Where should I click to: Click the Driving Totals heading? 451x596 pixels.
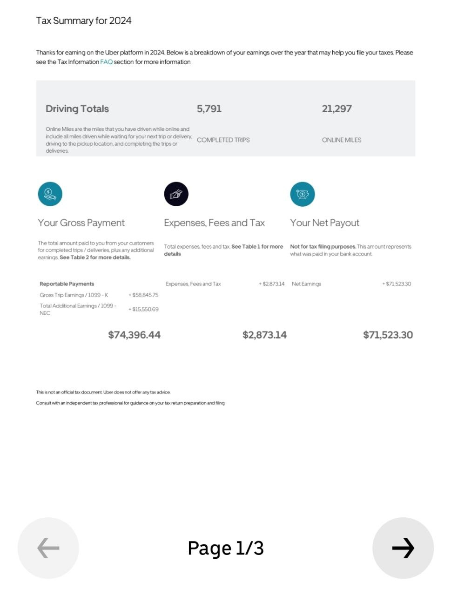click(x=77, y=108)
